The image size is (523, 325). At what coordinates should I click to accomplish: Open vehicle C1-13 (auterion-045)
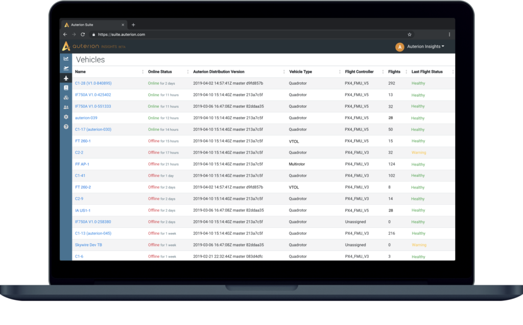[93, 234]
